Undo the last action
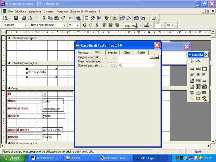Screen dimensions: 216x162 click(x=71, y=18)
